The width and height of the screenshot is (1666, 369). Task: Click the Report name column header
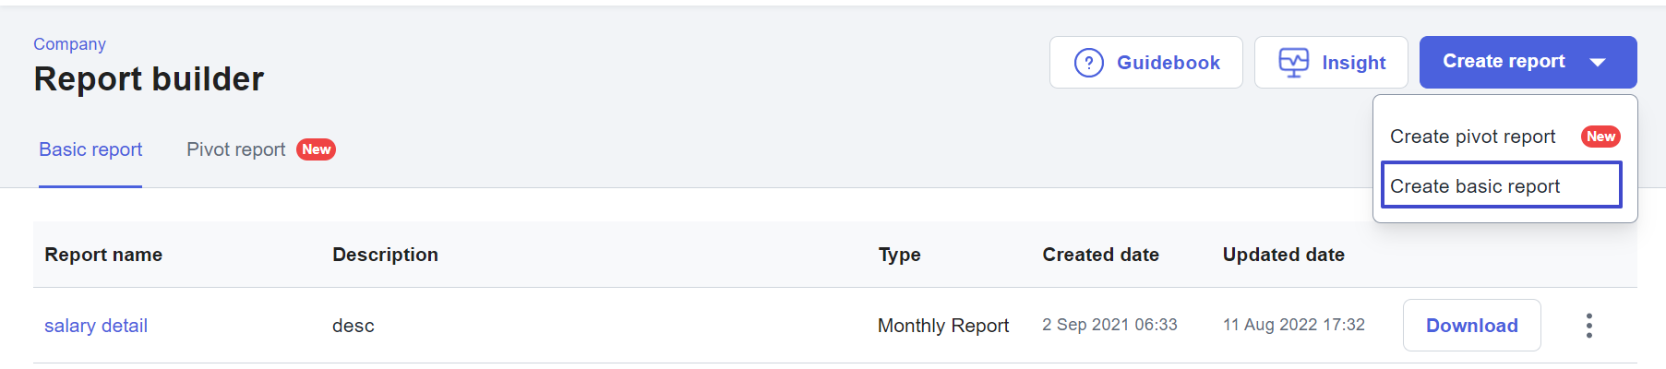pos(103,255)
